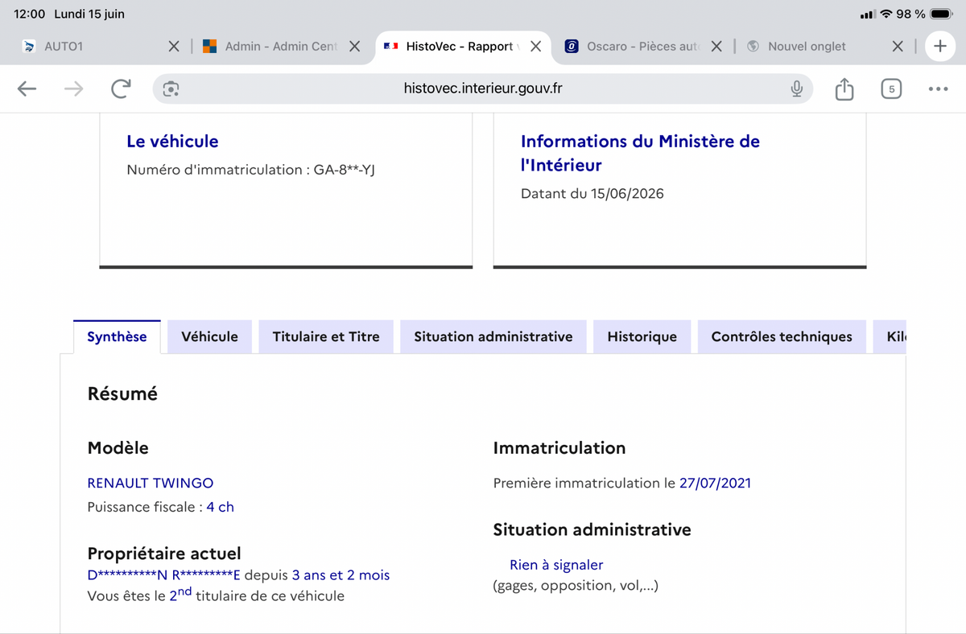
Task: View the Historique tab
Action: click(642, 337)
